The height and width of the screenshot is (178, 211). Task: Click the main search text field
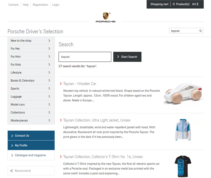pos(85,57)
